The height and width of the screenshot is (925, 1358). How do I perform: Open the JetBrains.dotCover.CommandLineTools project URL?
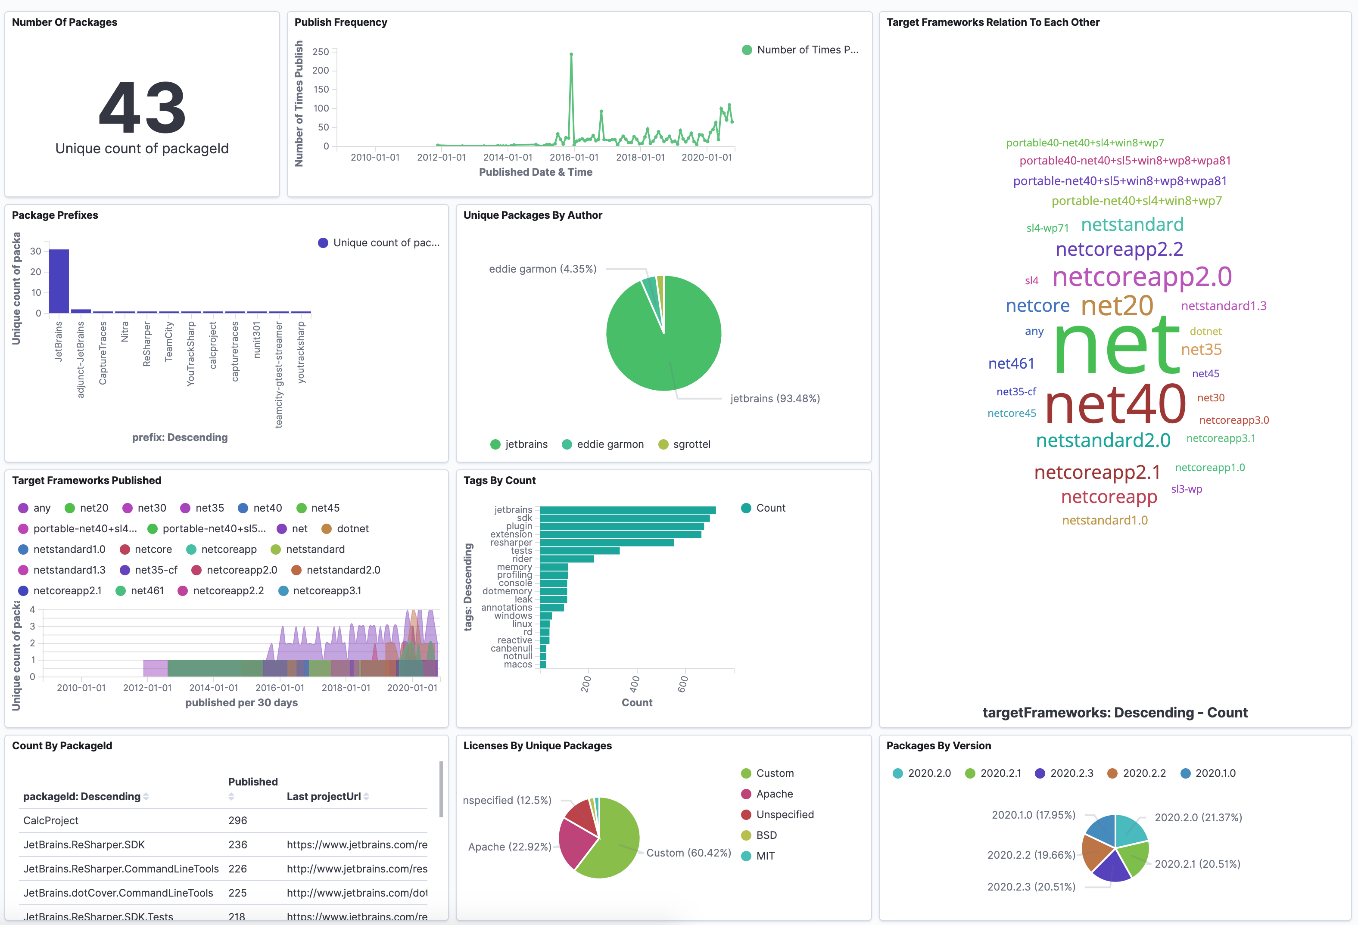(x=357, y=894)
